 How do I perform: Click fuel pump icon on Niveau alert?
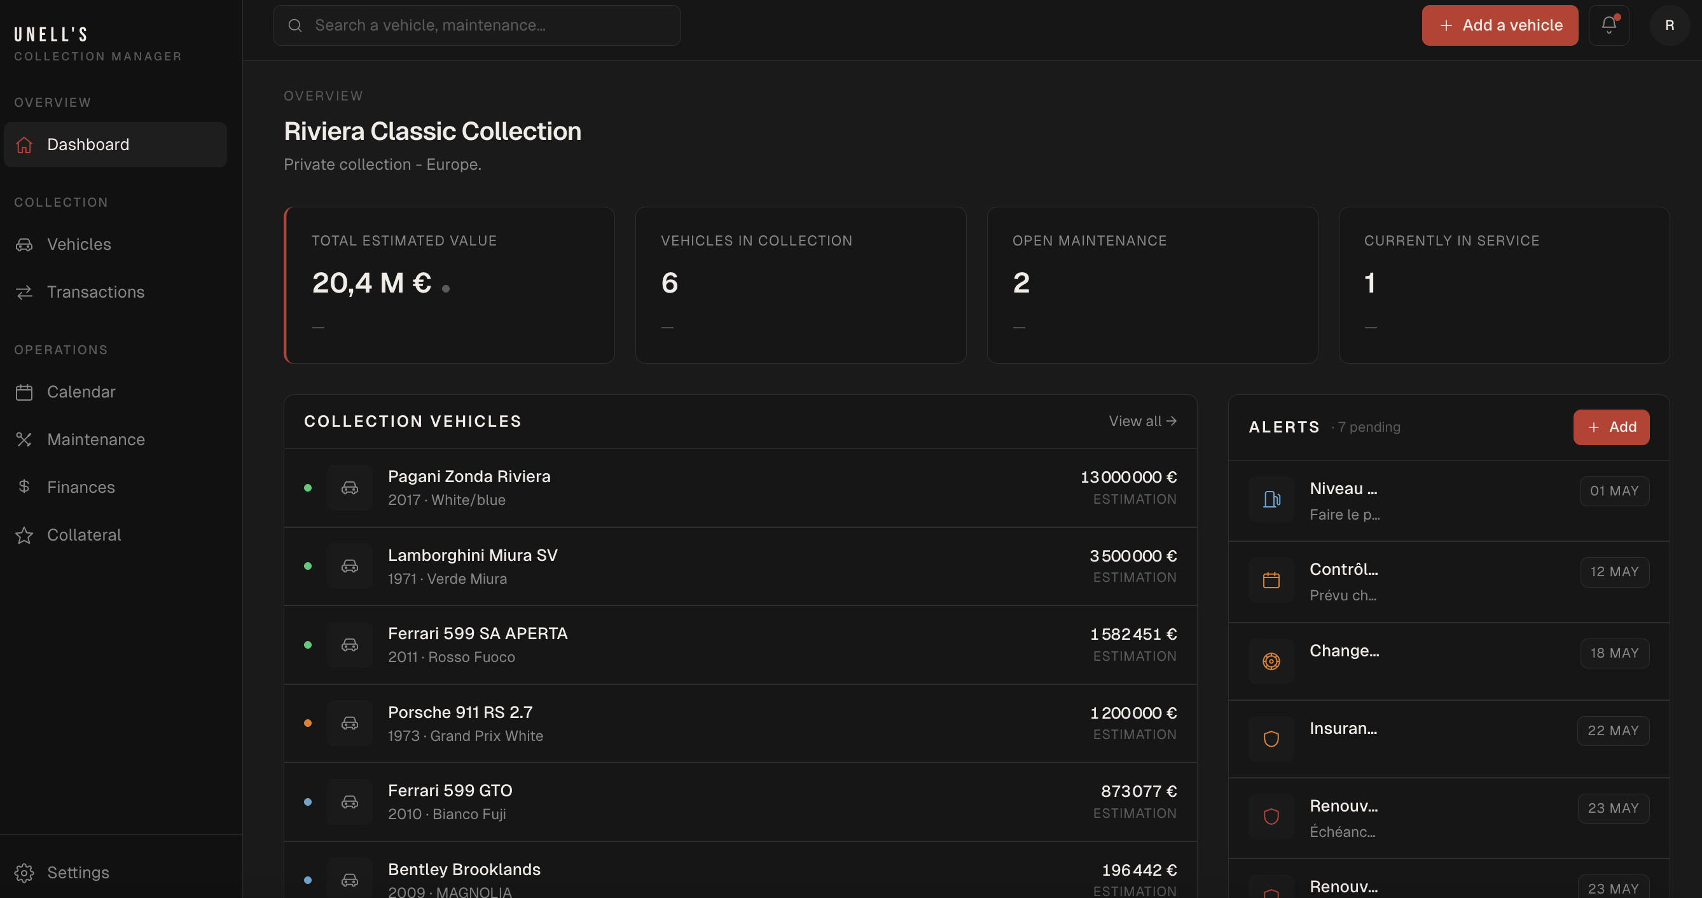point(1271,499)
